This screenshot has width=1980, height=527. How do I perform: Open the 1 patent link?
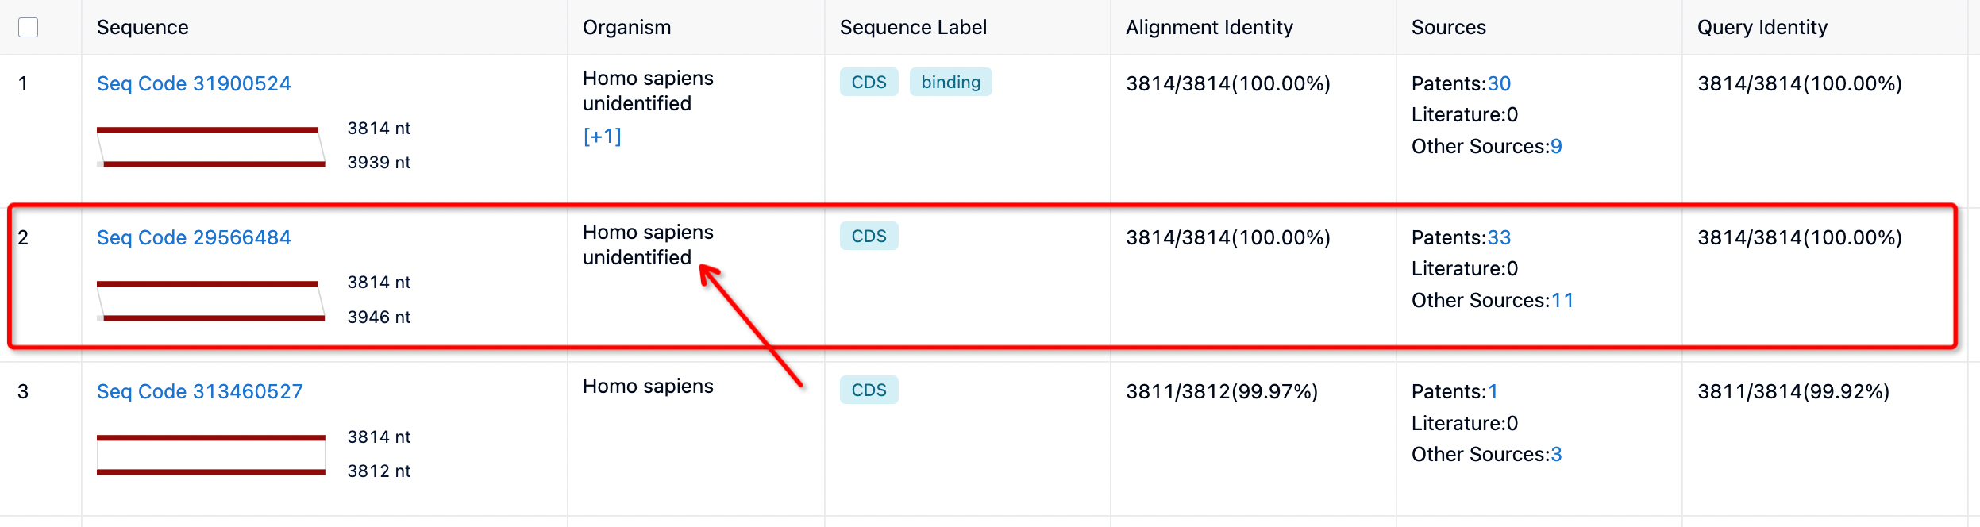click(x=1493, y=391)
